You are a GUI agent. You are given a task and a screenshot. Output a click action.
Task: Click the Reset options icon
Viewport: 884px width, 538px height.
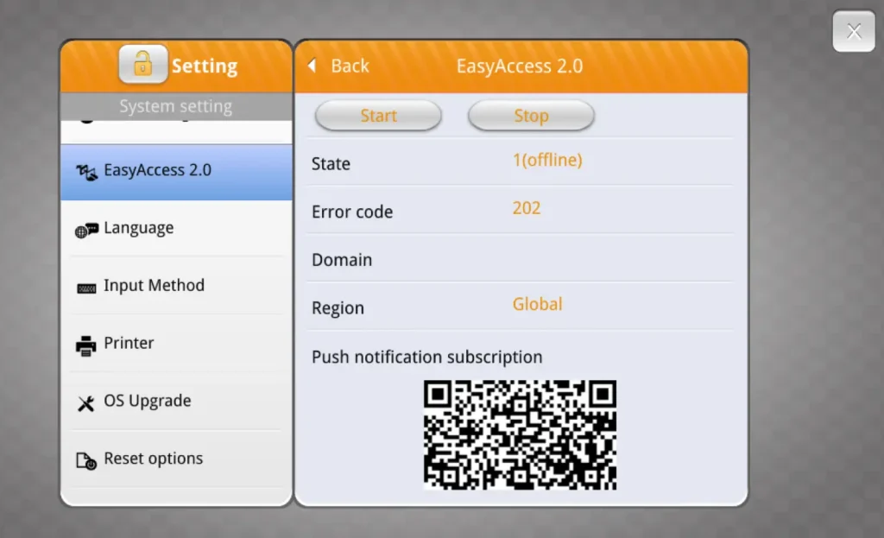coord(86,459)
